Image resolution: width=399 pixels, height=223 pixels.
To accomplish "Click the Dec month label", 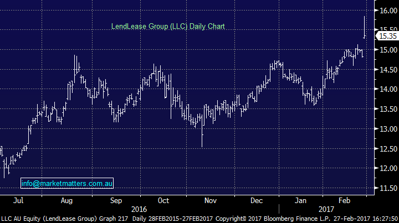I will point(257,200).
